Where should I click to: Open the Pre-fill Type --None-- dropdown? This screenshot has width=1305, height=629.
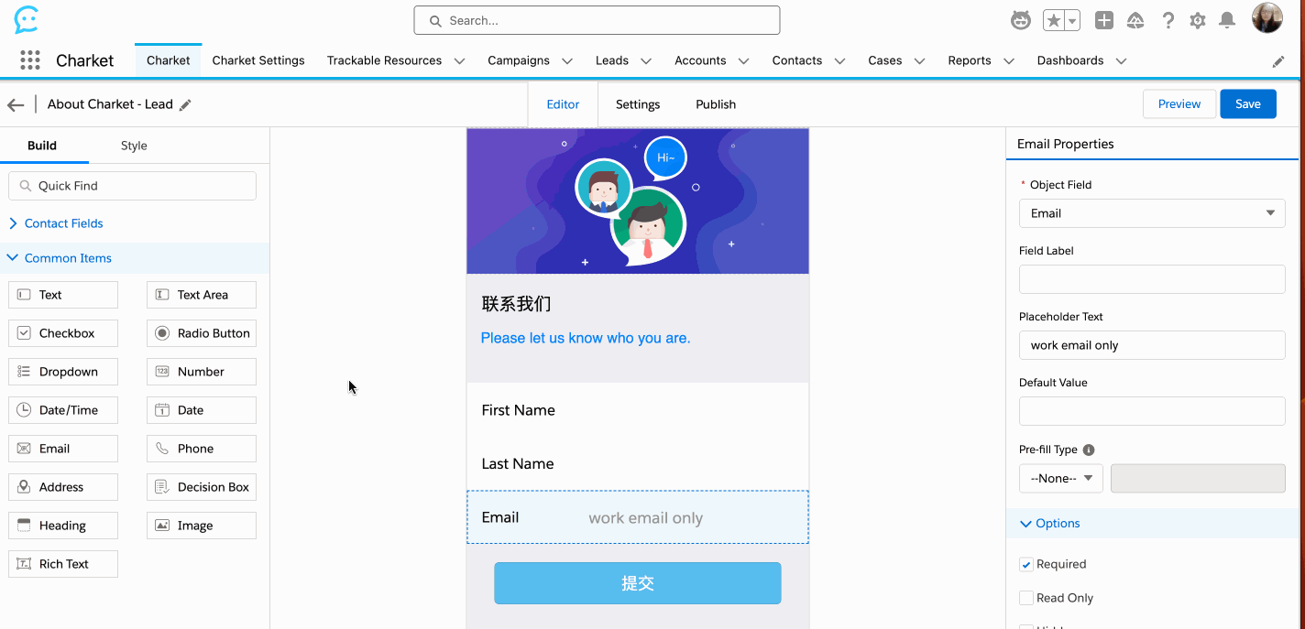[1061, 478]
